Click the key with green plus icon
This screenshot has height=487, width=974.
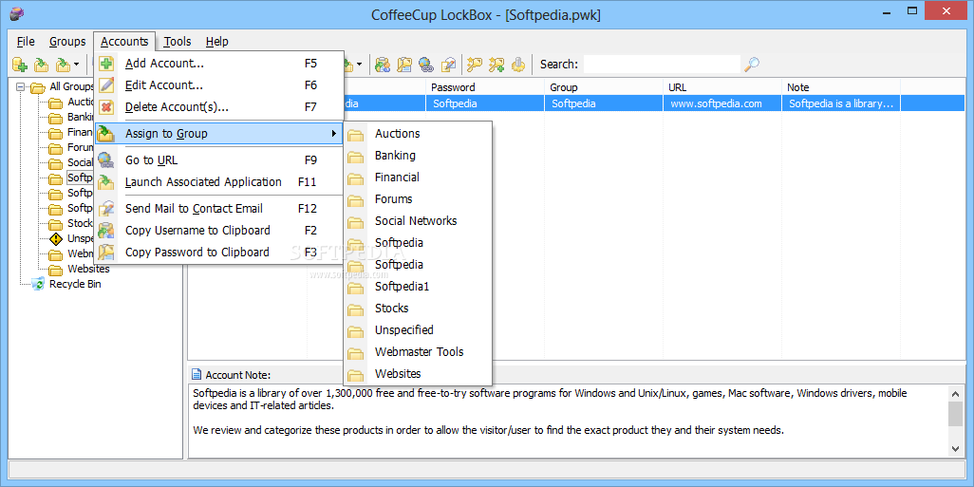pyautogui.click(x=496, y=64)
